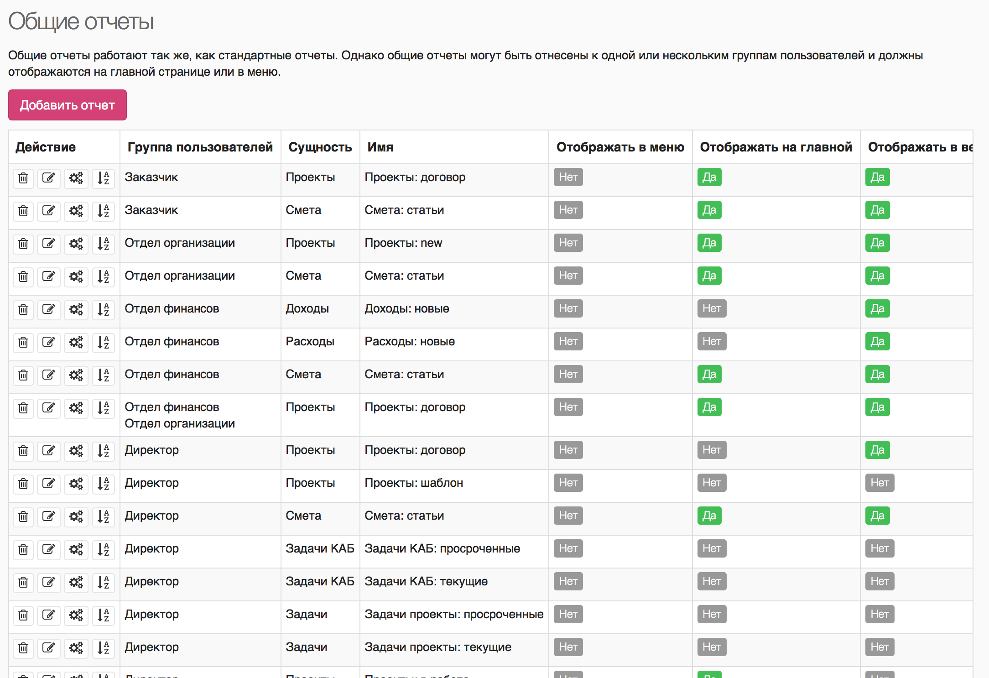
Task: Edit the Проекты: шаблон report
Action: (49, 484)
